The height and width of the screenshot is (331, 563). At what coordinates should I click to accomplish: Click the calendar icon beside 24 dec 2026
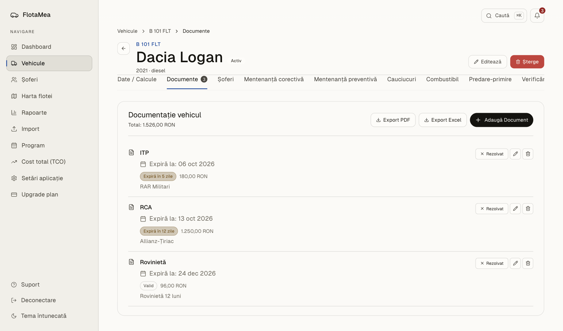(x=143, y=273)
